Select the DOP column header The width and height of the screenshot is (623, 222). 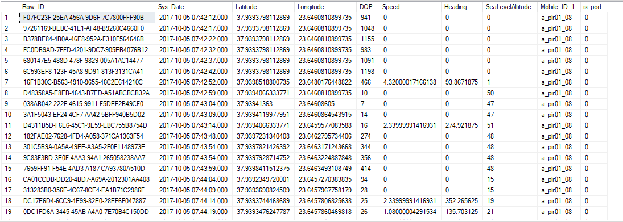click(x=369, y=7)
